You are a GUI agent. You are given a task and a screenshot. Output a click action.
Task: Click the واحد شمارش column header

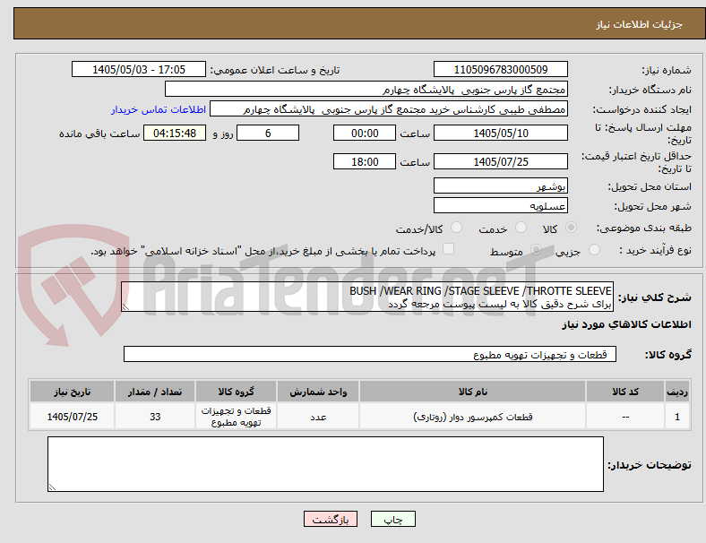318,392
